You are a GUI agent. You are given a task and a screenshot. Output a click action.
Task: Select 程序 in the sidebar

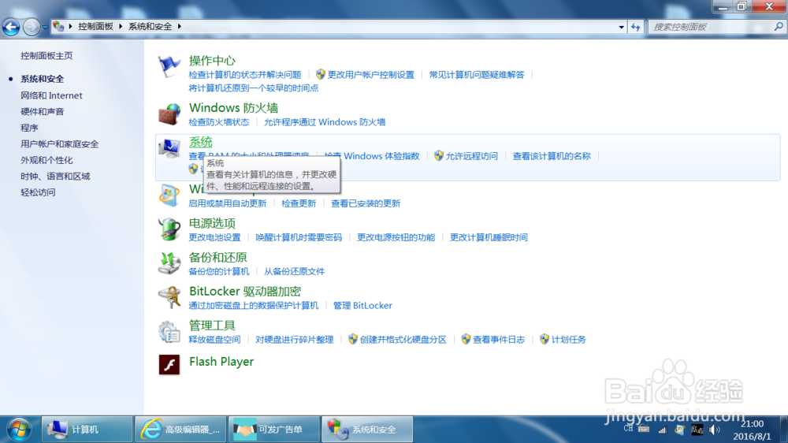click(x=29, y=128)
